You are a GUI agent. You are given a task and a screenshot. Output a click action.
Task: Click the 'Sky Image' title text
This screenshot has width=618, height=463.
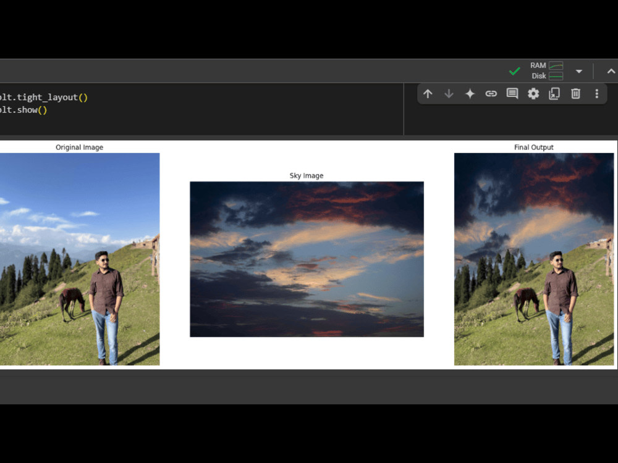[x=307, y=175]
